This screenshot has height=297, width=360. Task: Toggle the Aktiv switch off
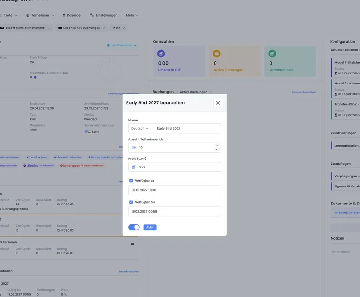point(134,227)
